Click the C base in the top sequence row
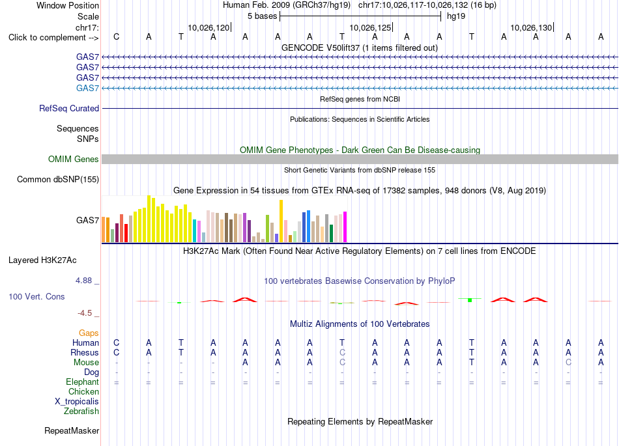 [x=116, y=36]
